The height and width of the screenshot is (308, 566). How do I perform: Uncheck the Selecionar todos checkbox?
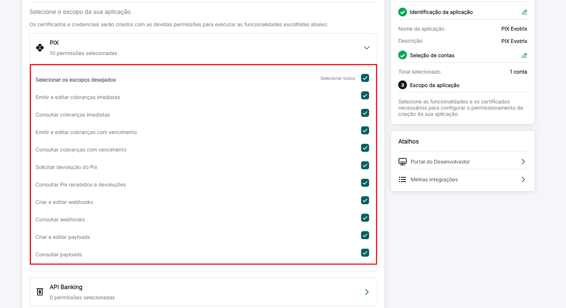(x=365, y=78)
